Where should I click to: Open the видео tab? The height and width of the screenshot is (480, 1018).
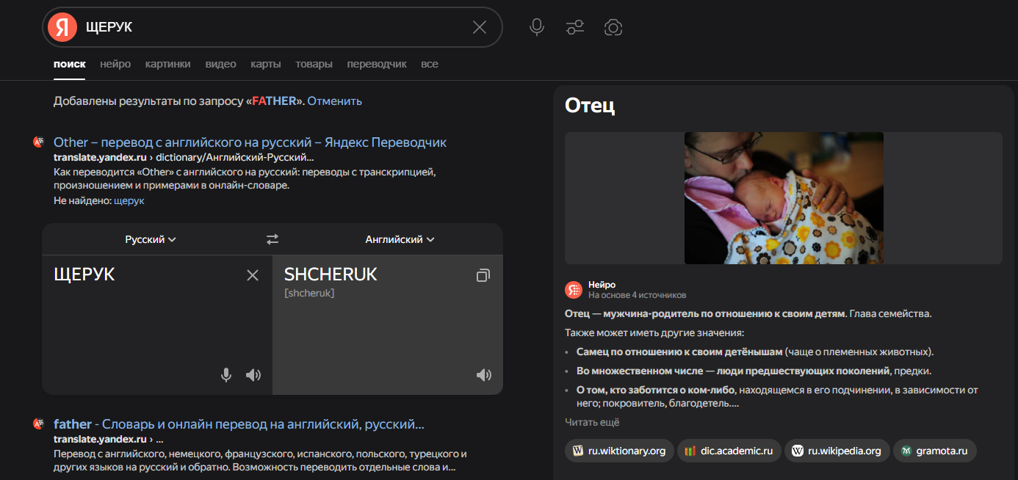(x=221, y=64)
